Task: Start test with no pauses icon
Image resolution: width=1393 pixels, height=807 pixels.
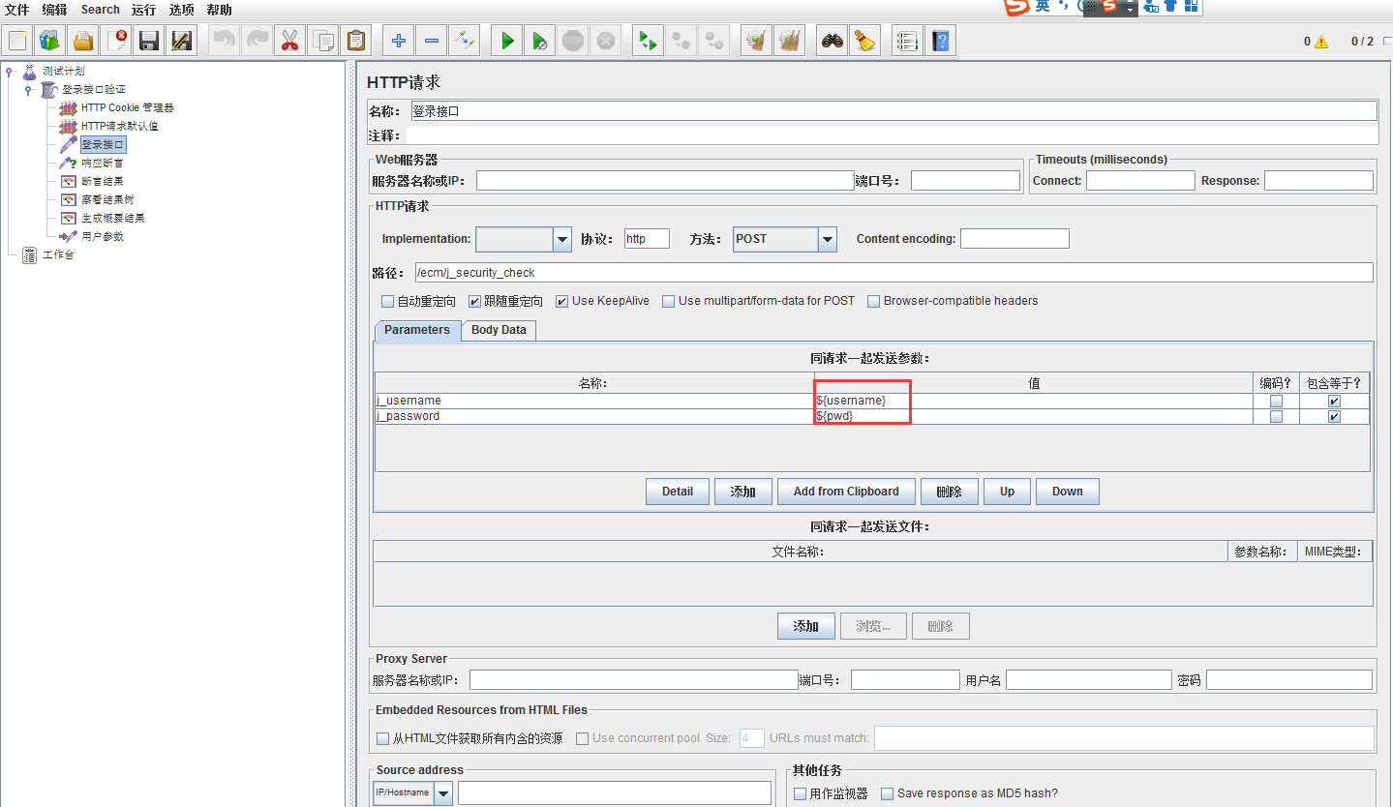Action: (540, 41)
